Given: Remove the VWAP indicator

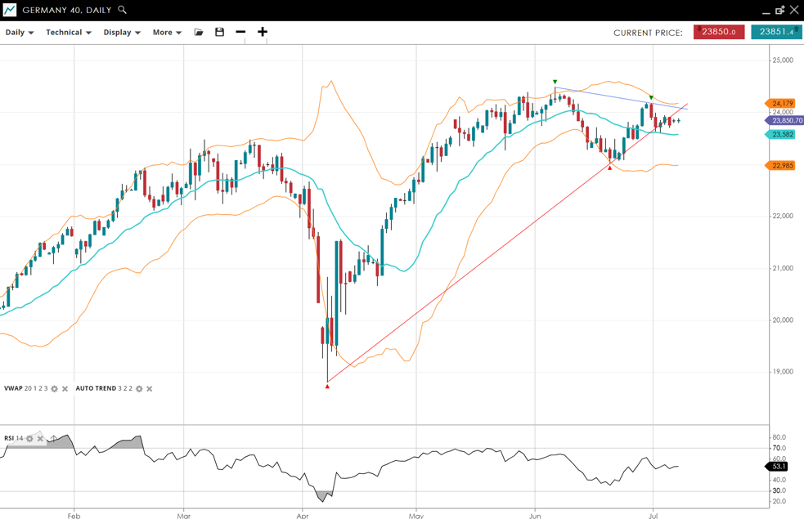Looking at the screenshot, I should click(65, 389).
